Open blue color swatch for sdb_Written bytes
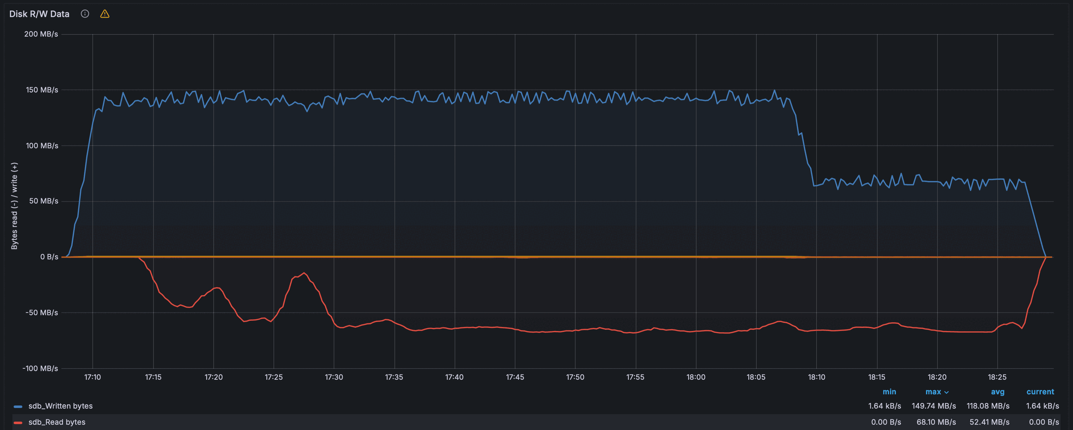 pos(18,406)
